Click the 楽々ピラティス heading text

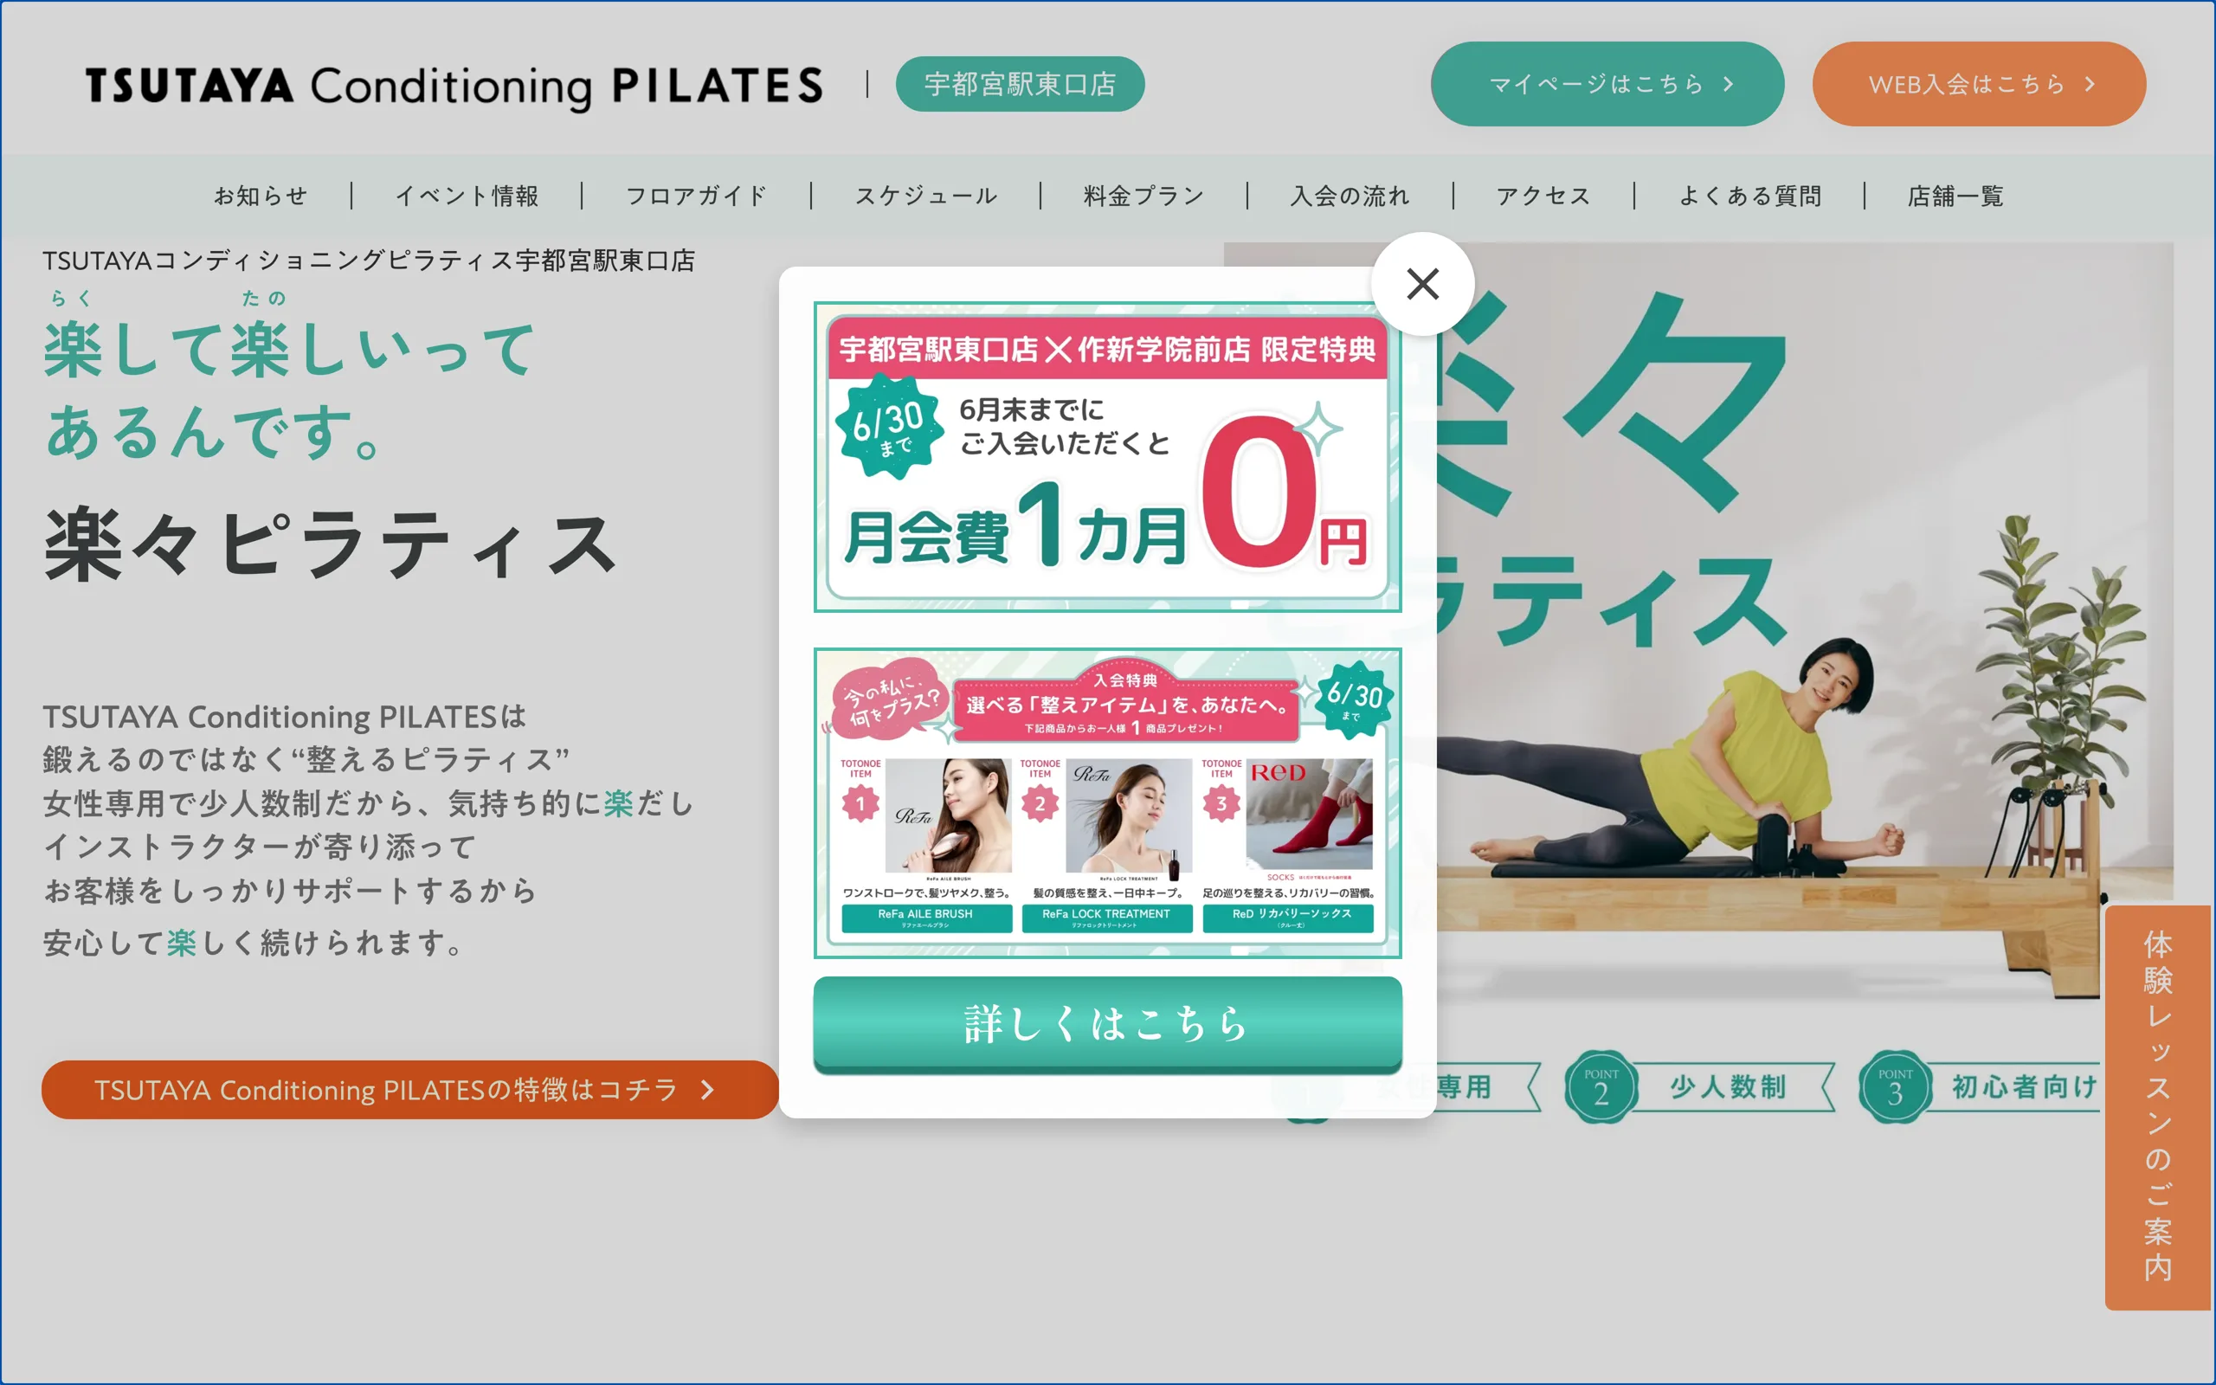[x=330, y=545]
